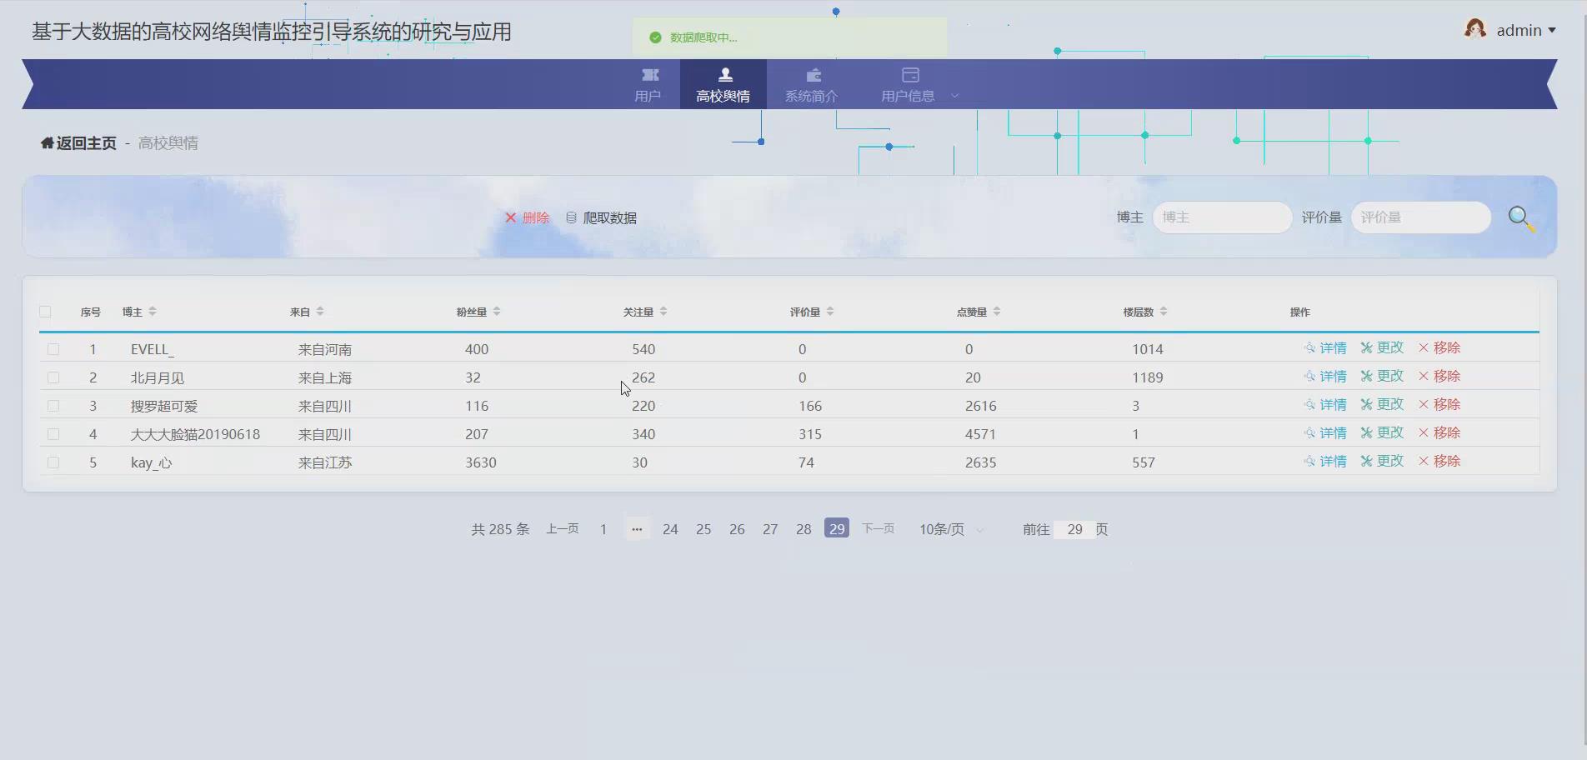Screen dimensions: 1587x760
Task: Select the 用户 nav icon
Action: [x=648, y=75]
